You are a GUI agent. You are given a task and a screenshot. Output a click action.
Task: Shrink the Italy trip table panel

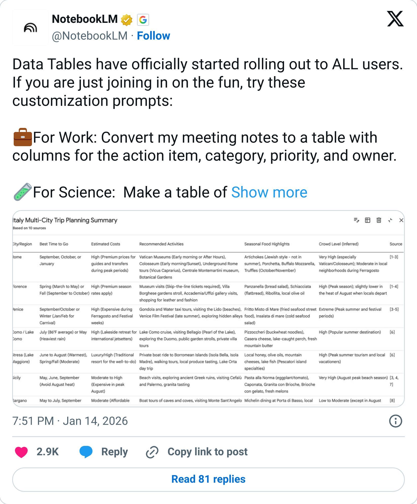click(x=390, y=220)
